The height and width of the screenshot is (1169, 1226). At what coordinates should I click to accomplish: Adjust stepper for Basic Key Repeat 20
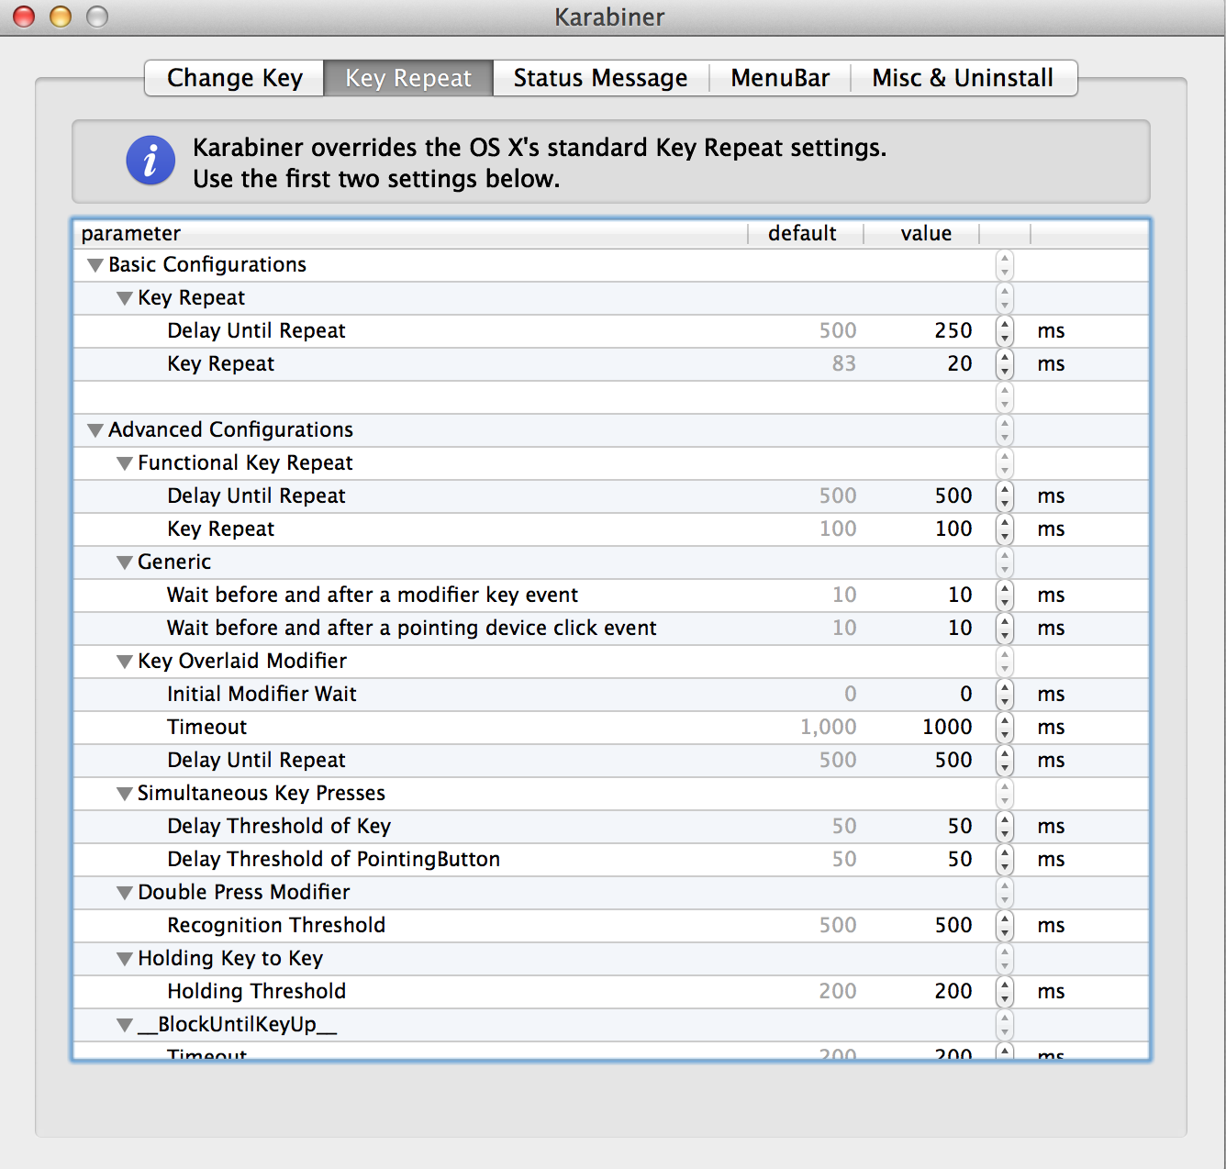1005,364
